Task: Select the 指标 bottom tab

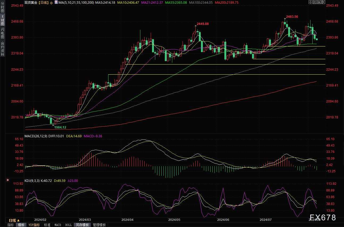Action: (11, 225)
